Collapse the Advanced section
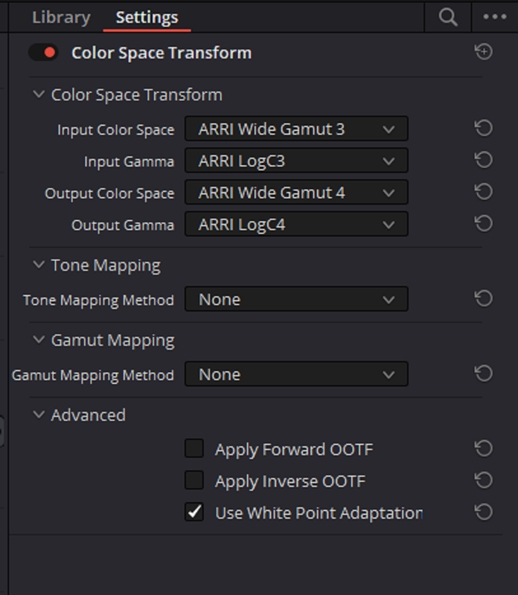Image resolution: width=518 pixels, height=595 pixels. 39,414
